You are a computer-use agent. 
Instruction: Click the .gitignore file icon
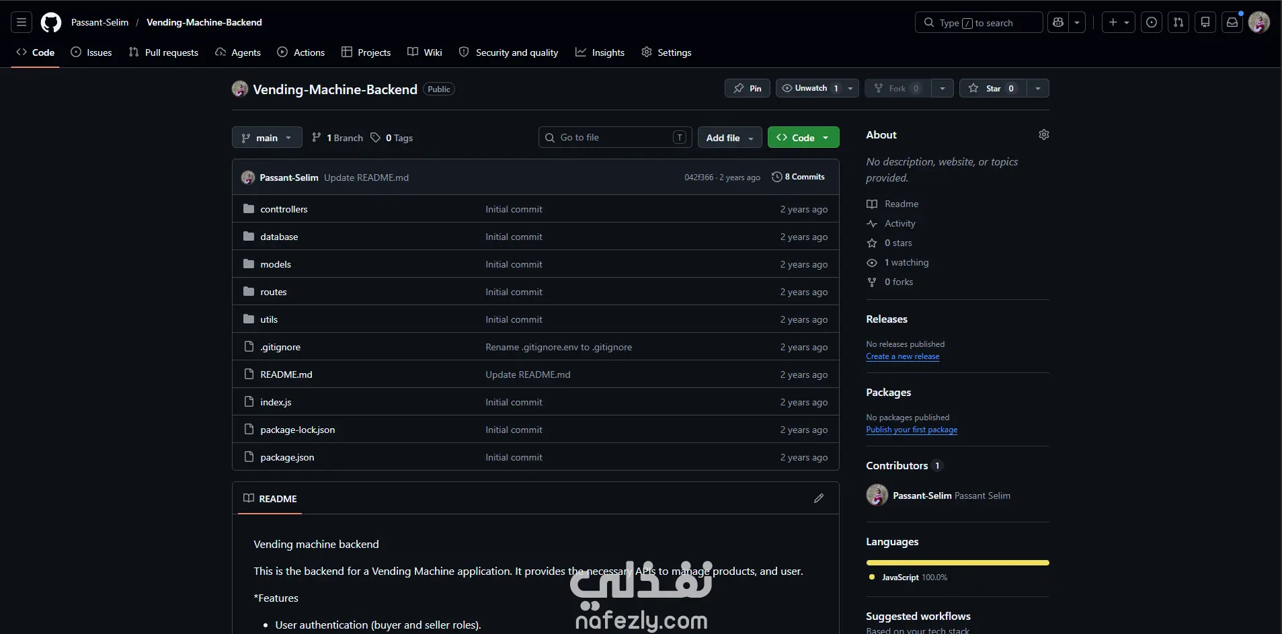(x=249, y=346)
